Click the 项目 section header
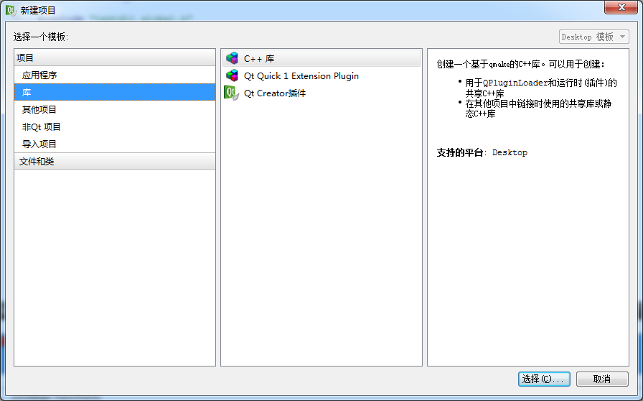This screenshot has height=401, width=643. point(115,57)
